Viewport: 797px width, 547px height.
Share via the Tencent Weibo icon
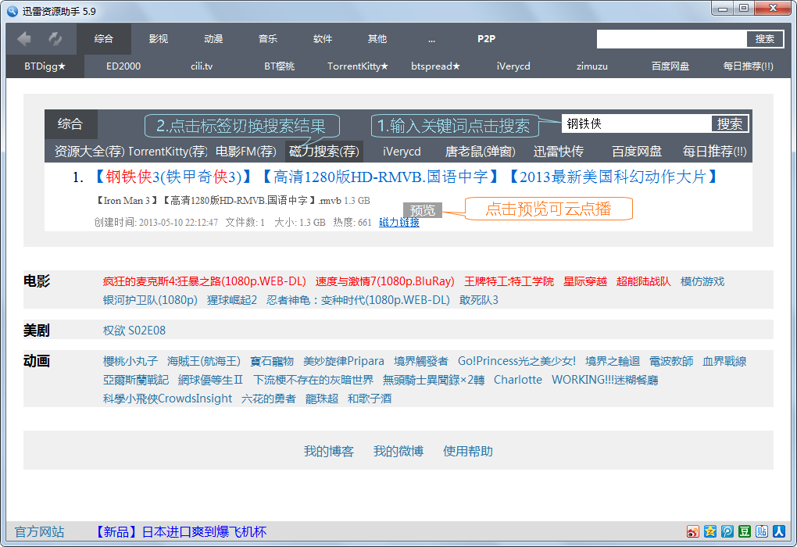[x=727, y=531]
